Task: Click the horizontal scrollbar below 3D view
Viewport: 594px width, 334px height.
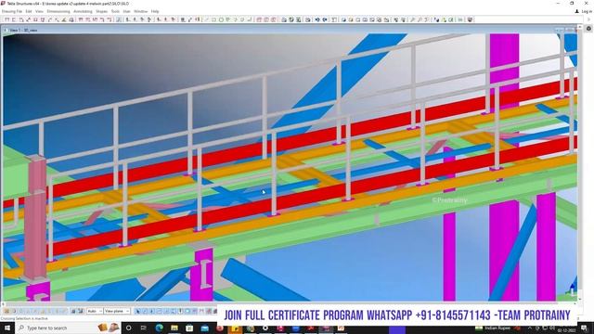Action: tap(290, 303)
